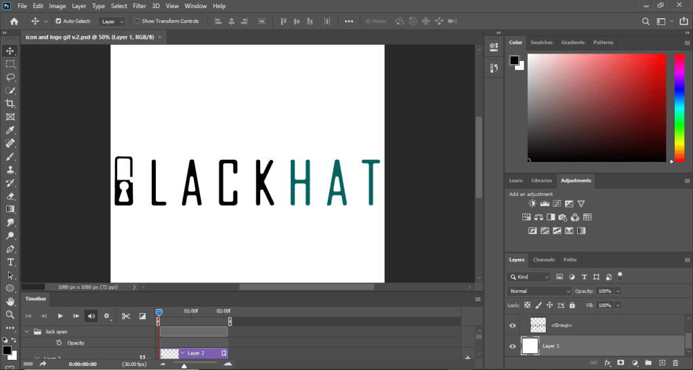Image resolution: width=693 pixels, height=370 pixels.
Task: Select the Group layer thumbnail
Action: point(538,325)
